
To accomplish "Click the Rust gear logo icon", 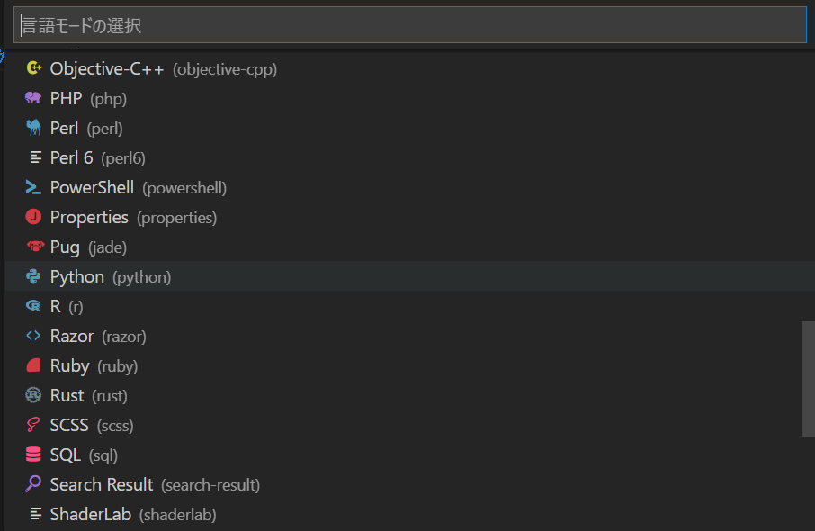I will 33,395.
